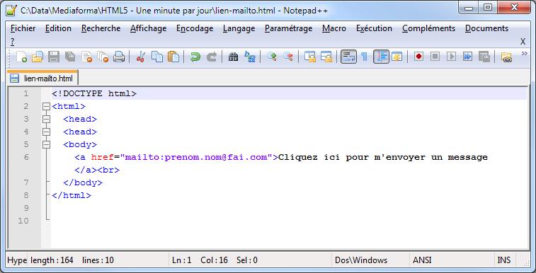Expand the toolbar overflow chevron >>
The image size is (536, 273).
(525, 54)
